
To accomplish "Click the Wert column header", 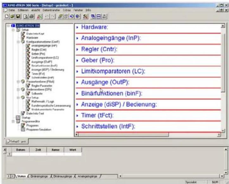I will pos(73,150).
